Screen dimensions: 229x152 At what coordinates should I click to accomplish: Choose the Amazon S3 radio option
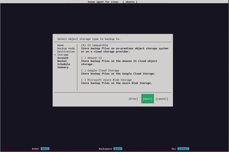(x=91, y=58)
